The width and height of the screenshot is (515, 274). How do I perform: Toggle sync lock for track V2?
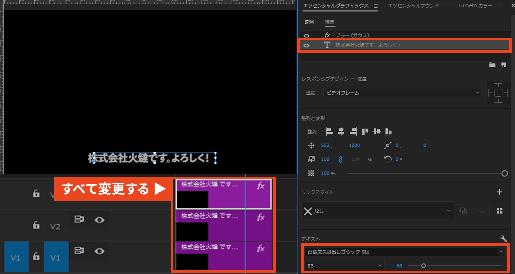point(79,219)
